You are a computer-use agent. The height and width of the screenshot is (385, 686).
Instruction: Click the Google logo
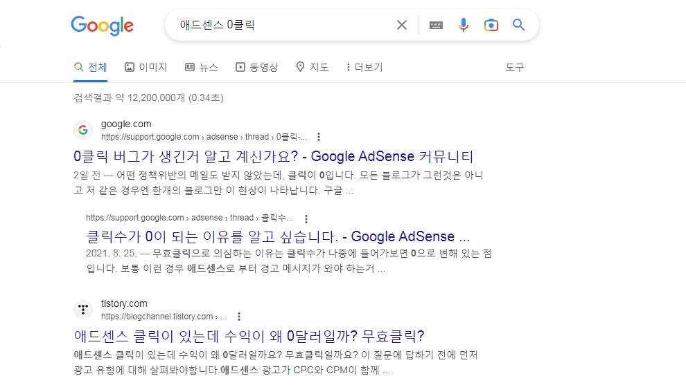pyautogui.click(x=103, y=26)
